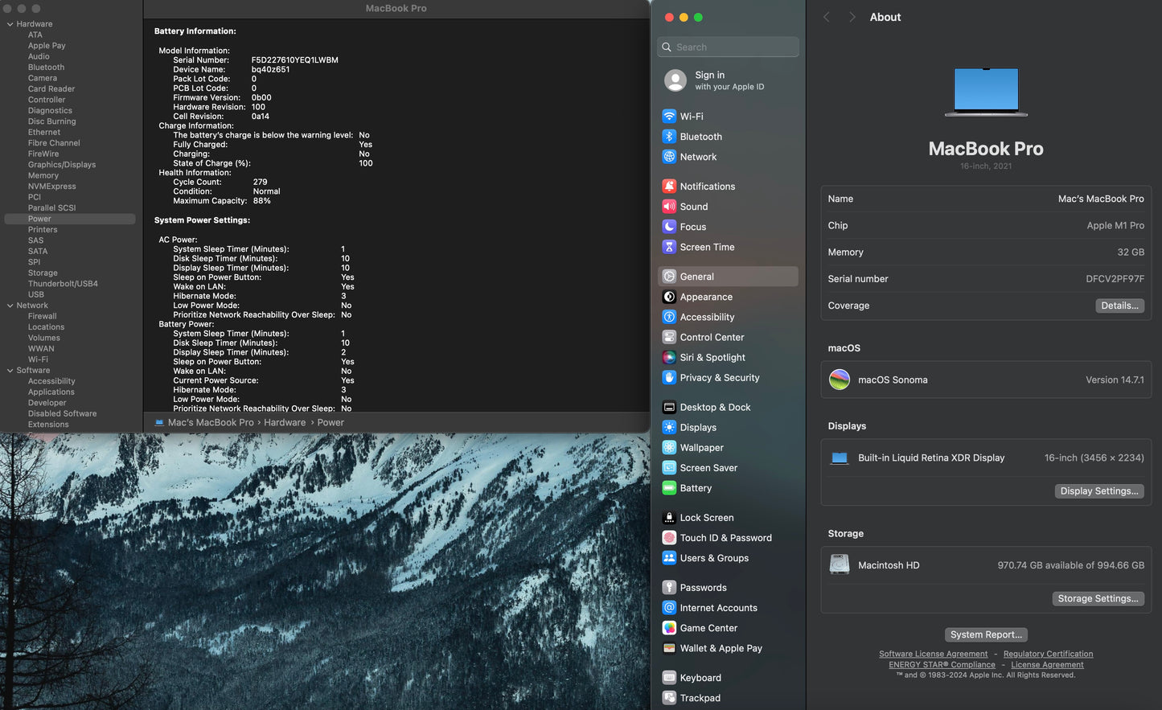This screenshot has width=1162, height=710.
Task: Sign in with your Apple ID
Action: tap(728, 80)
